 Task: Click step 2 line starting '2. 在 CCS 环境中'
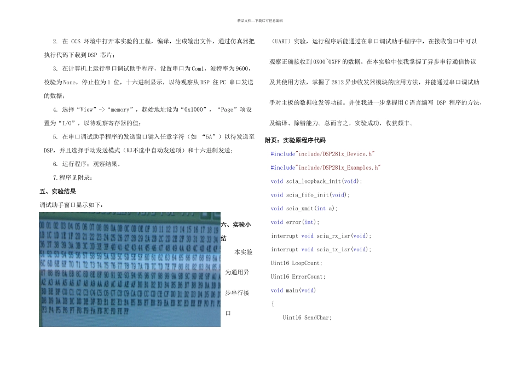[x=153, y=41]
